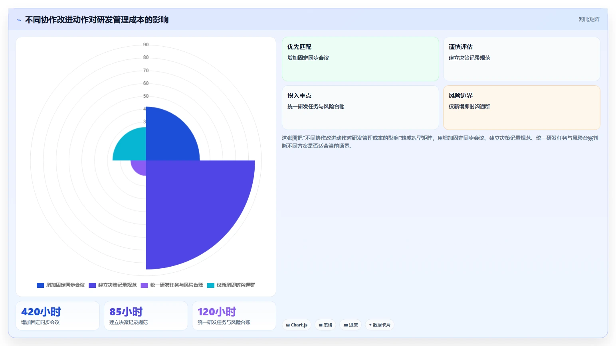This screenshot has width=616, height=346.
Task: Click 增加固定同步会议 text in 优先匹配 card
Action: (308, 58)
